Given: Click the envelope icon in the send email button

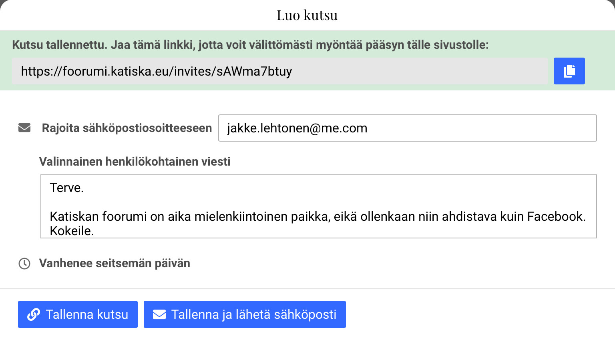Looking at the screenshot, I should [159, 314].
